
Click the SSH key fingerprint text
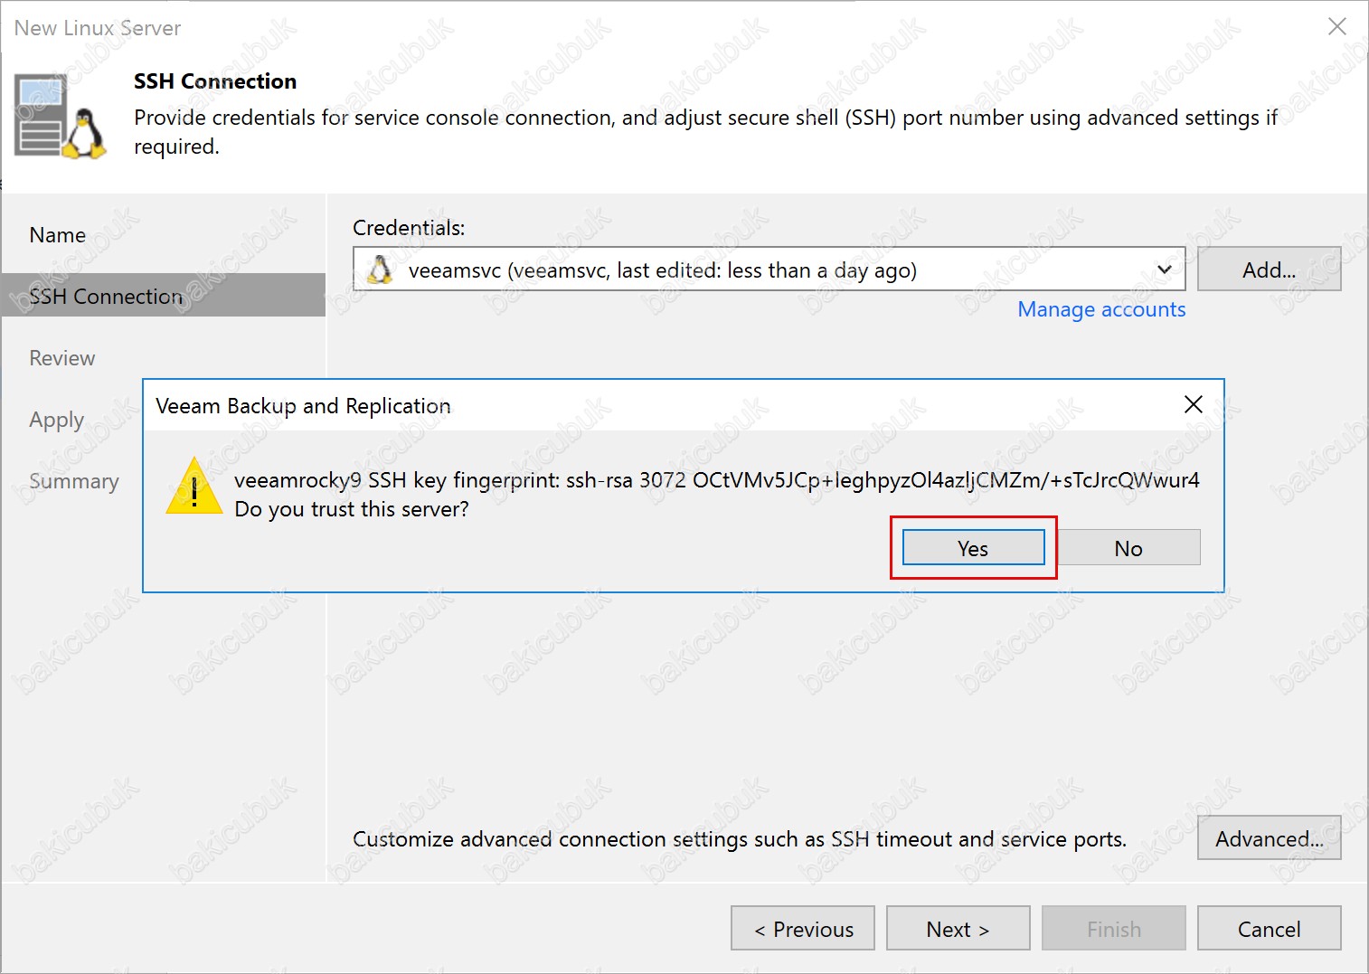(x=716, y=480)
